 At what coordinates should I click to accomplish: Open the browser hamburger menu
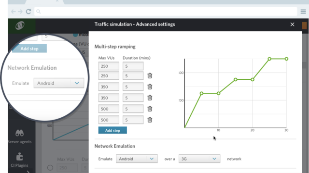(303, 12)
